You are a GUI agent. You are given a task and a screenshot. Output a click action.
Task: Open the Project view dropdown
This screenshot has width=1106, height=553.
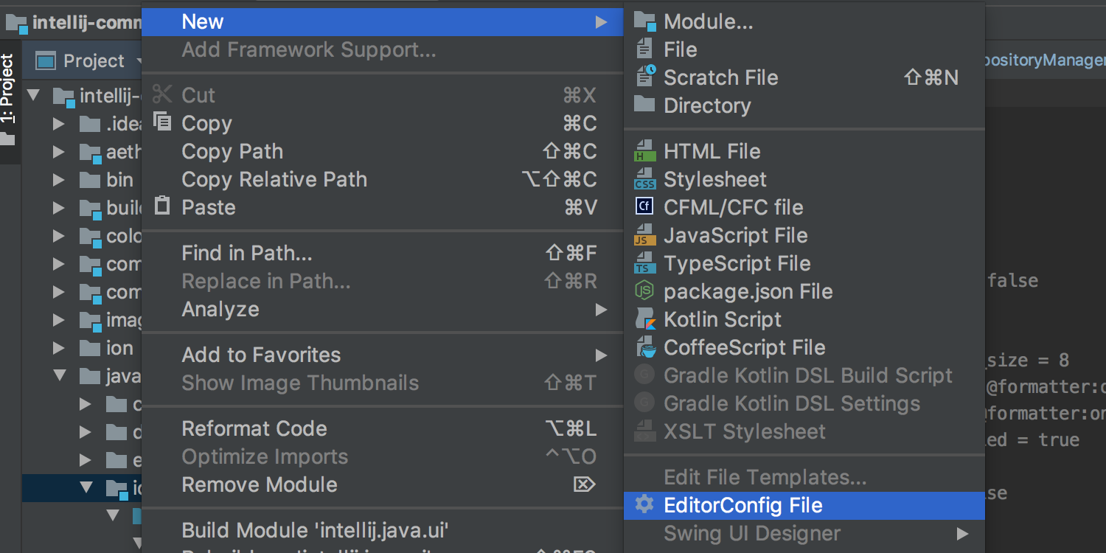(x=139, y=60)
